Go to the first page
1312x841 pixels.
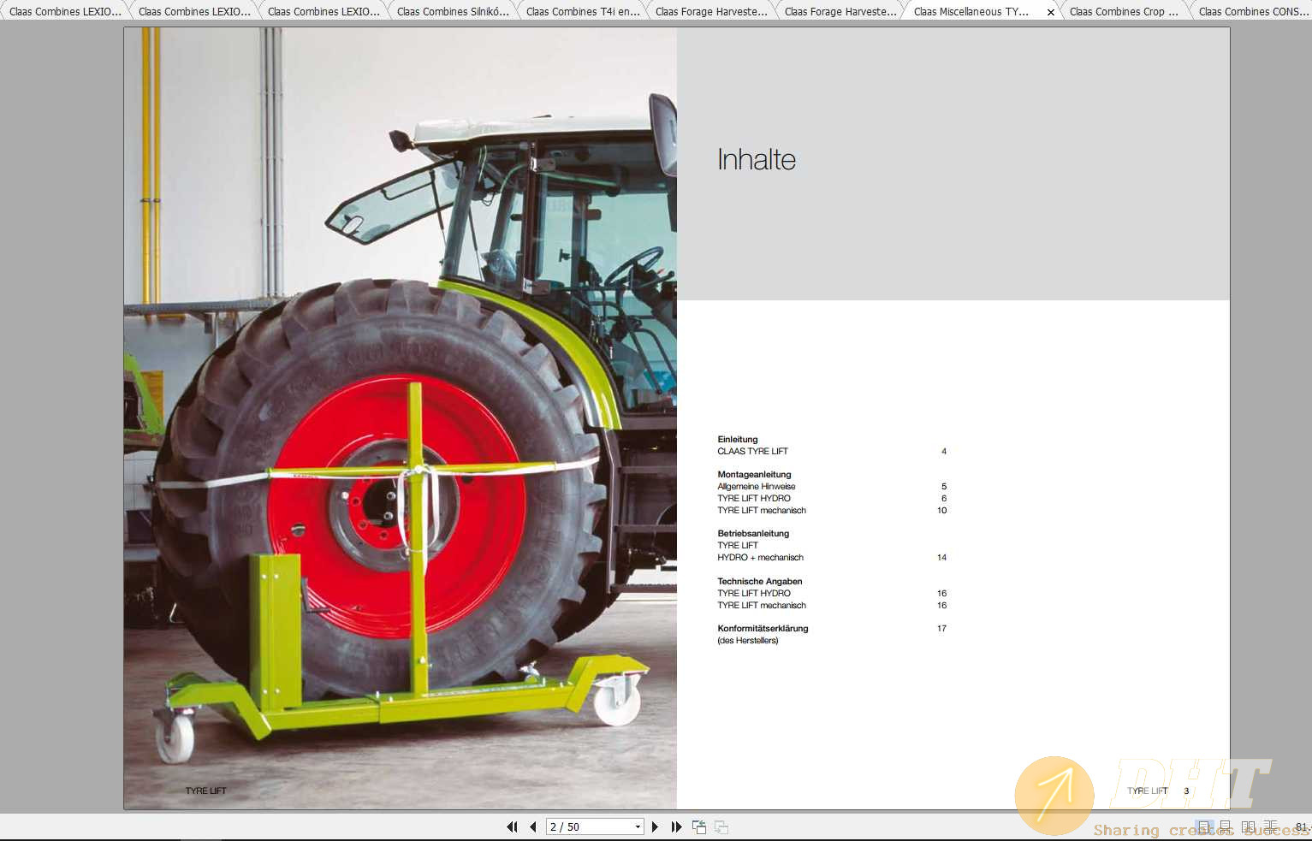[512, 826]
